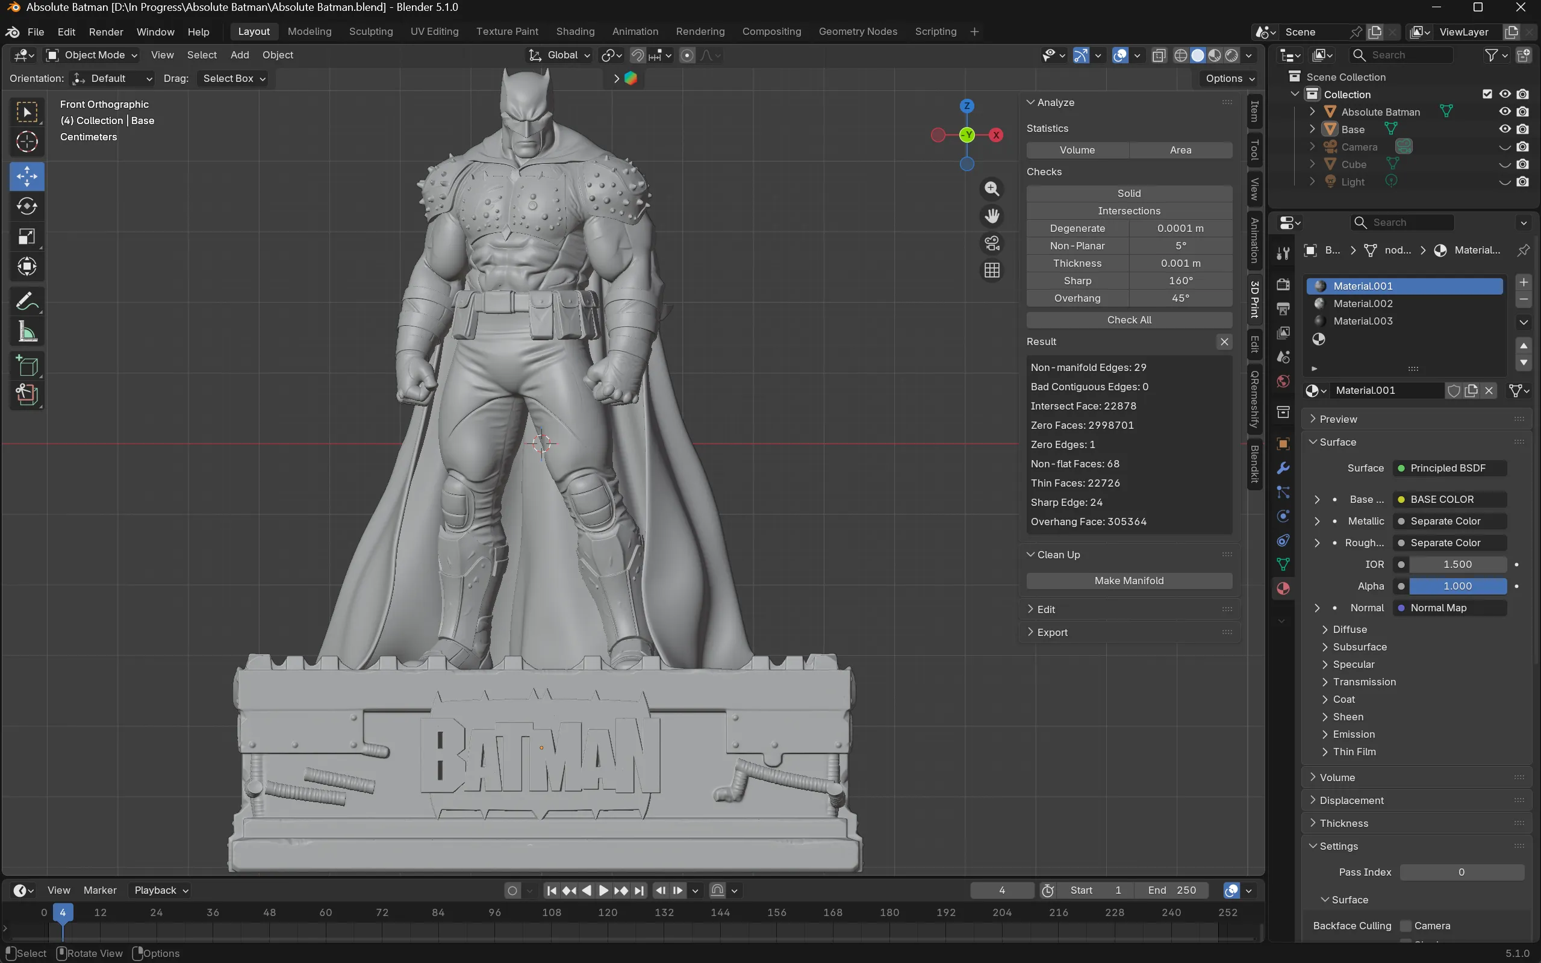Click the Overhang angle field

point(1180,298)
